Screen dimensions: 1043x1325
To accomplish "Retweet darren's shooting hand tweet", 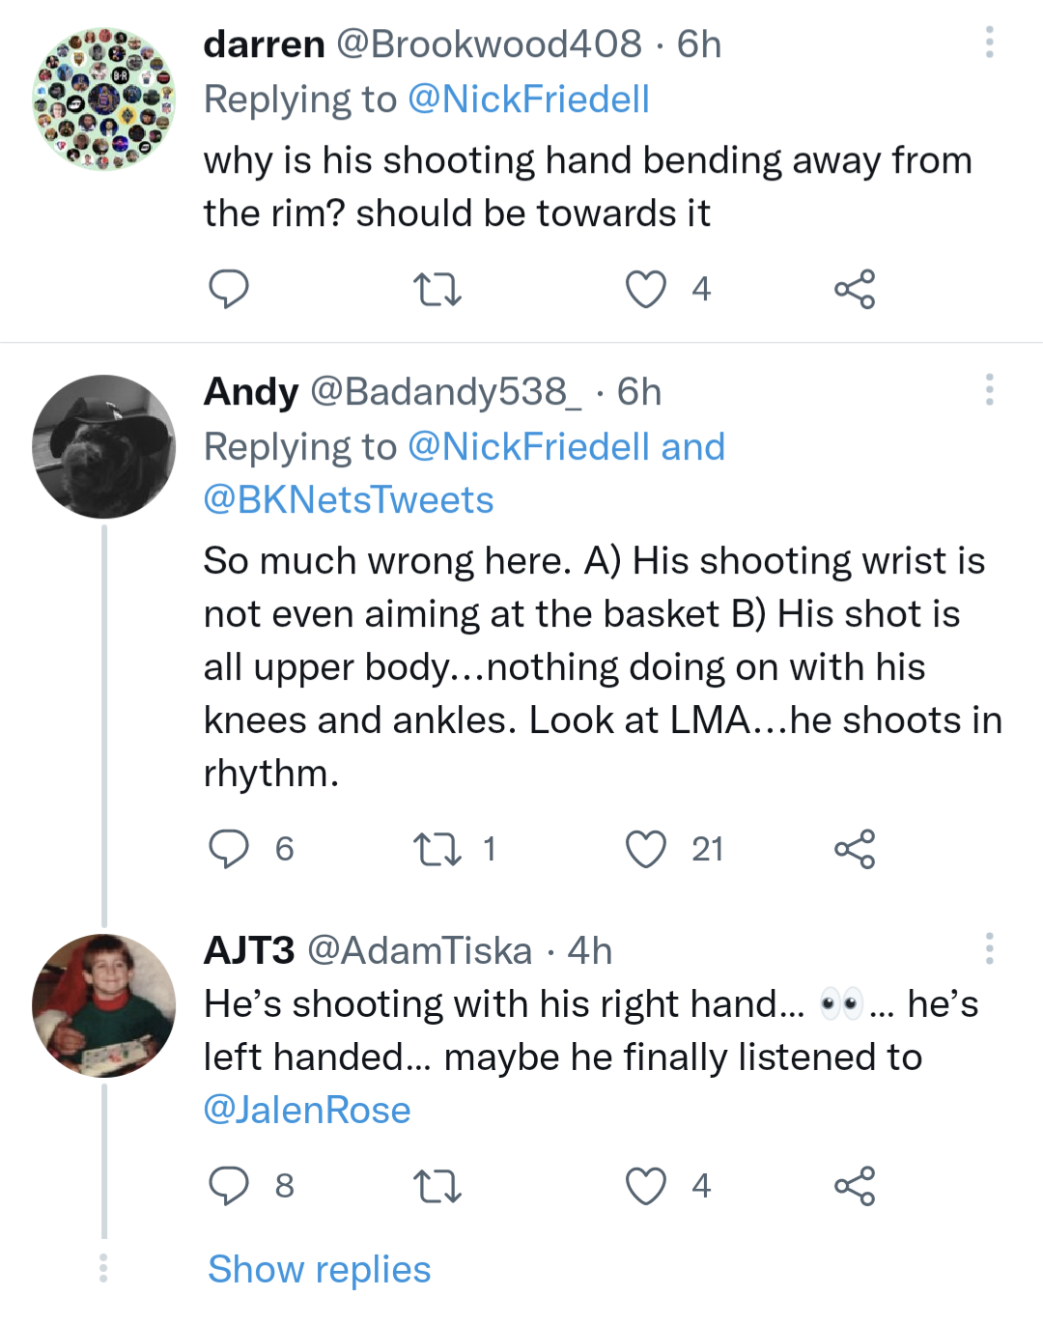I will pyautogui.click(x=437, y=289).
